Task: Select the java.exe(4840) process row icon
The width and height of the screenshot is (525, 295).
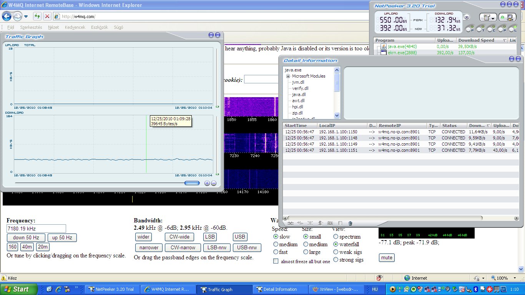Action: [383, 46]
